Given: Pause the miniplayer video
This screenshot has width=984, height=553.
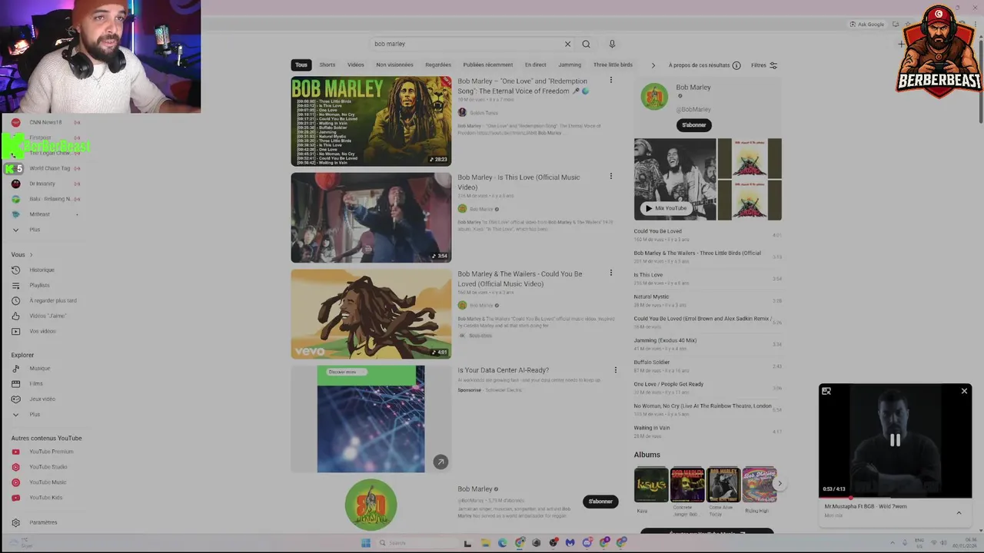Looking at the screenshot, I should click(x=895, y=440).
